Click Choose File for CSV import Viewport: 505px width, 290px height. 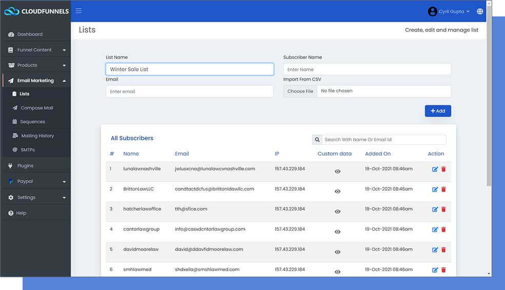(x=300, y=91)
